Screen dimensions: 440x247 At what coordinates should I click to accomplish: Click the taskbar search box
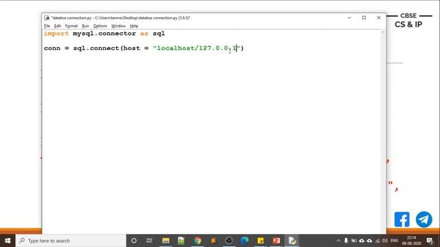[x=71, y=241]
